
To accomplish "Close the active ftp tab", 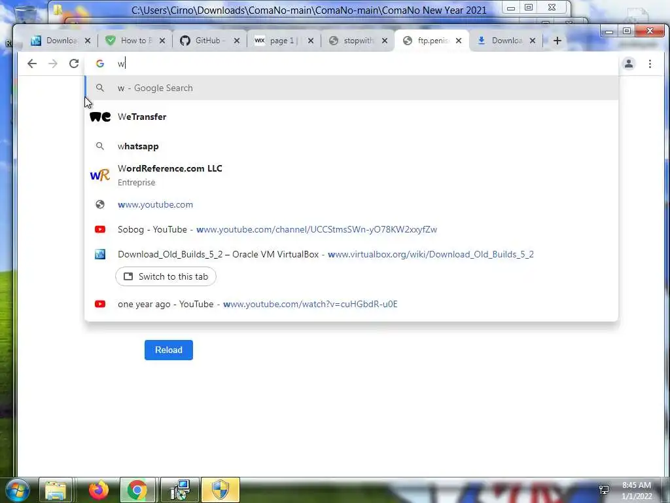I will tap(459, 41).
